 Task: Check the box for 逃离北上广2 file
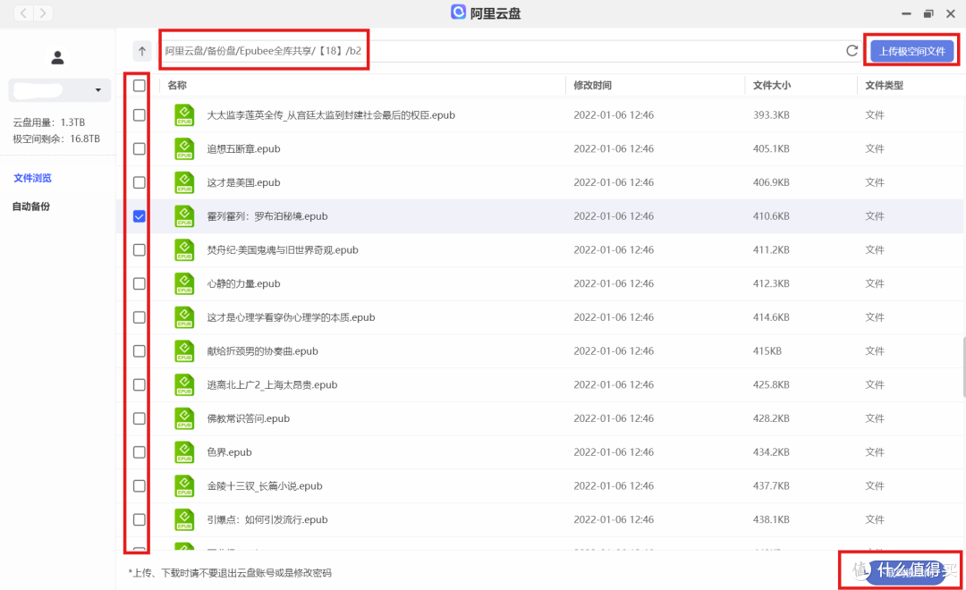(140, 385)
